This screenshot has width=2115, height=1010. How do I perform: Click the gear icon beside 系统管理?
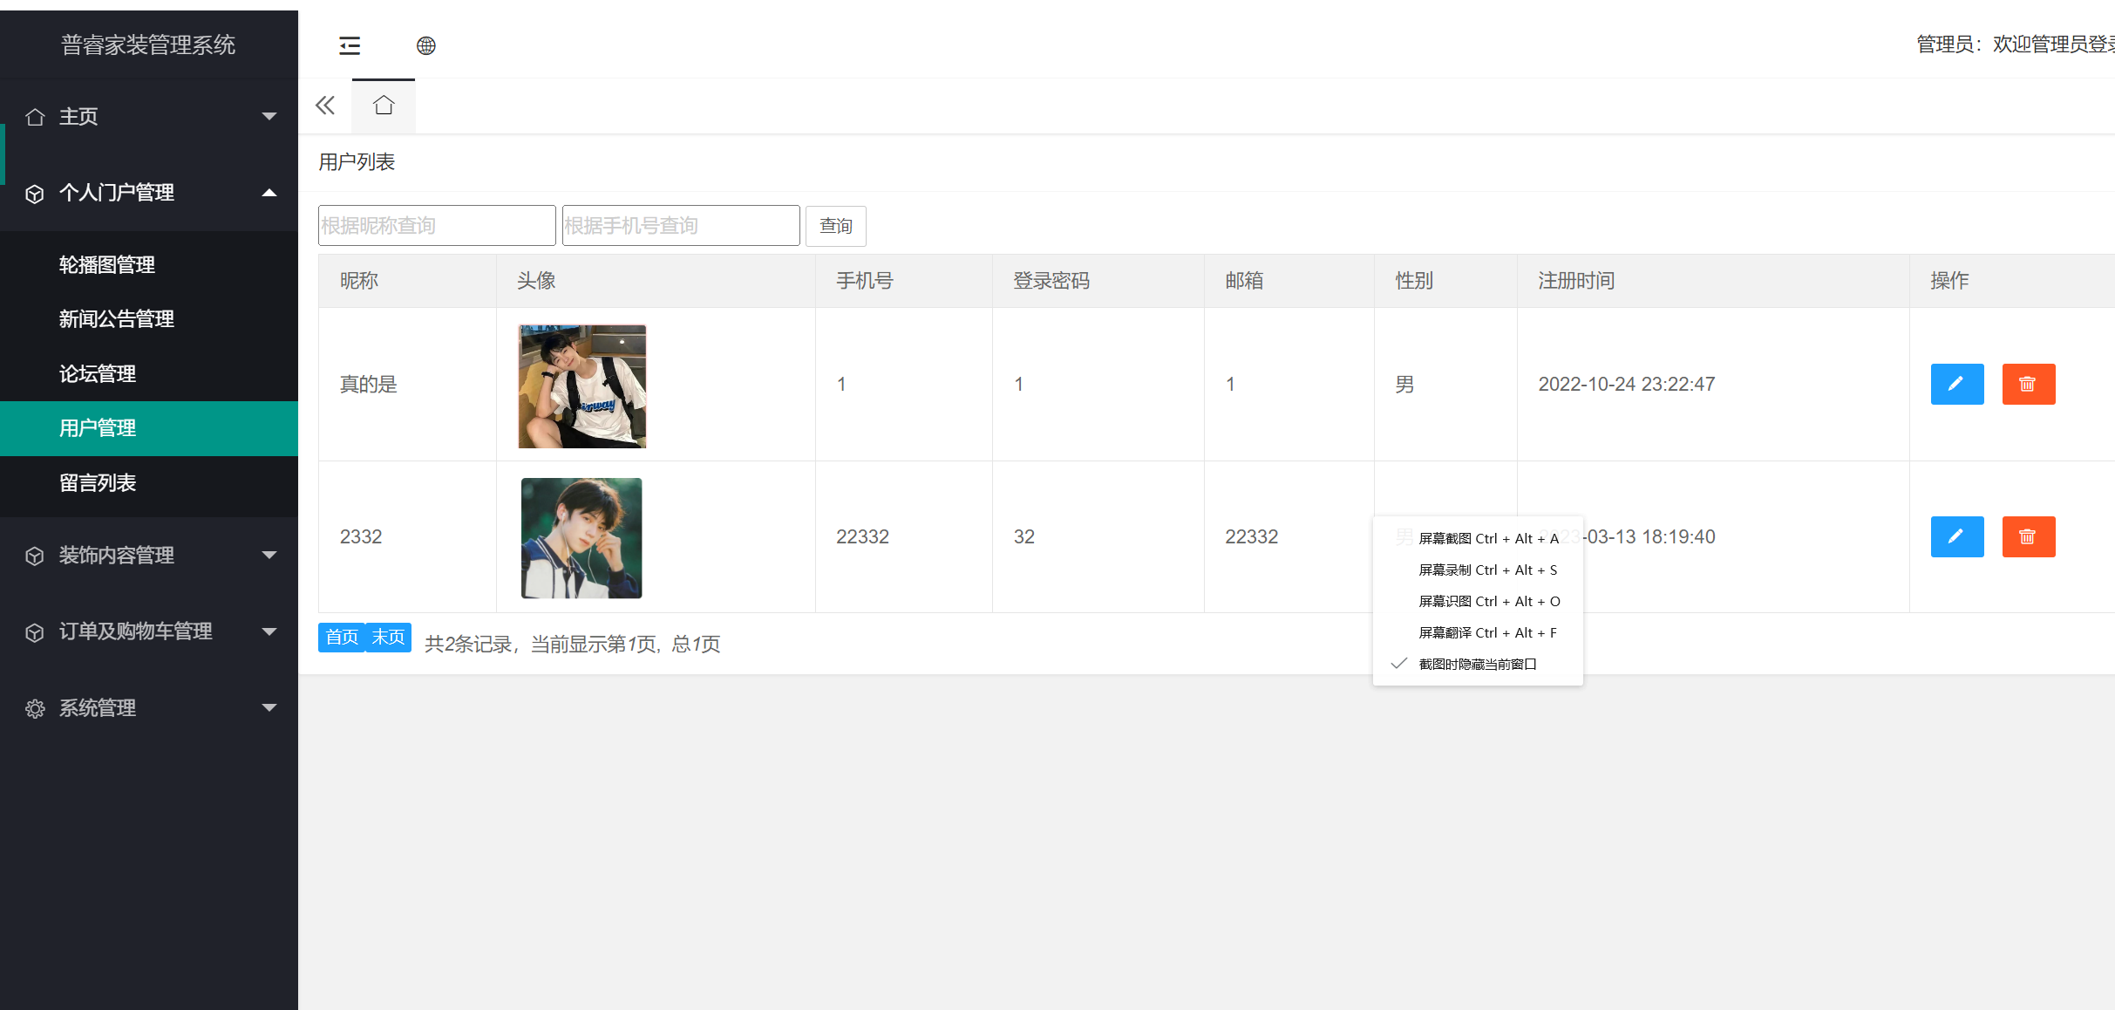35,707
